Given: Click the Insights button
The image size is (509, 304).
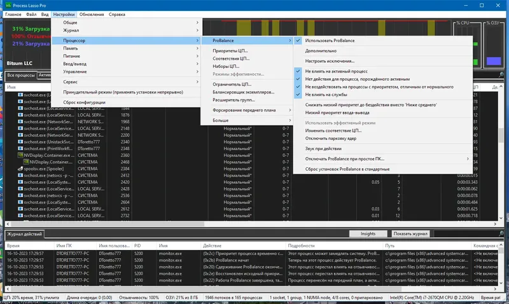Looking at the screenshot, I should (368, 233).
